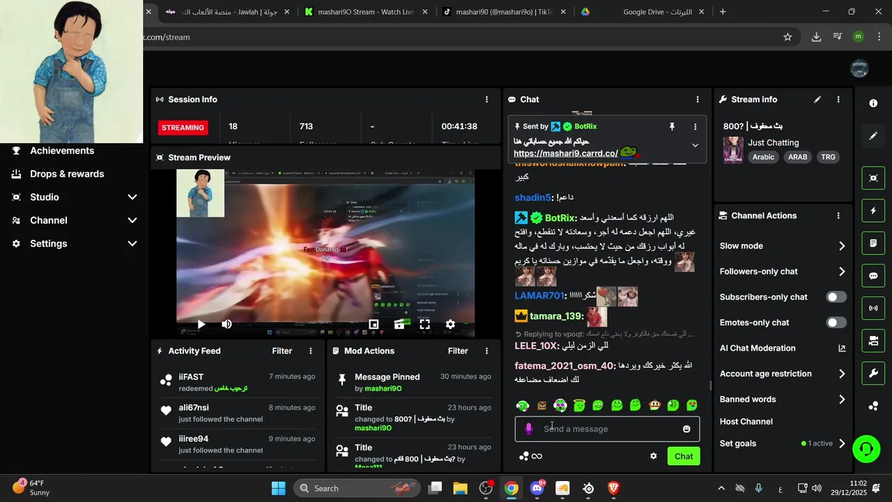Click the chat scrollbar
892x502 pixels.
(x=710, y=386)
